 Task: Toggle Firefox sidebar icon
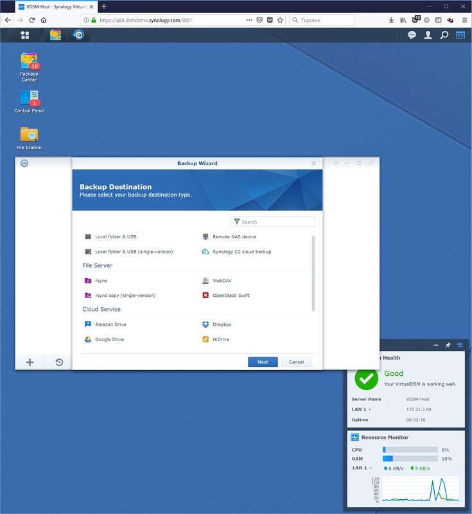click(x=438, y=20)
